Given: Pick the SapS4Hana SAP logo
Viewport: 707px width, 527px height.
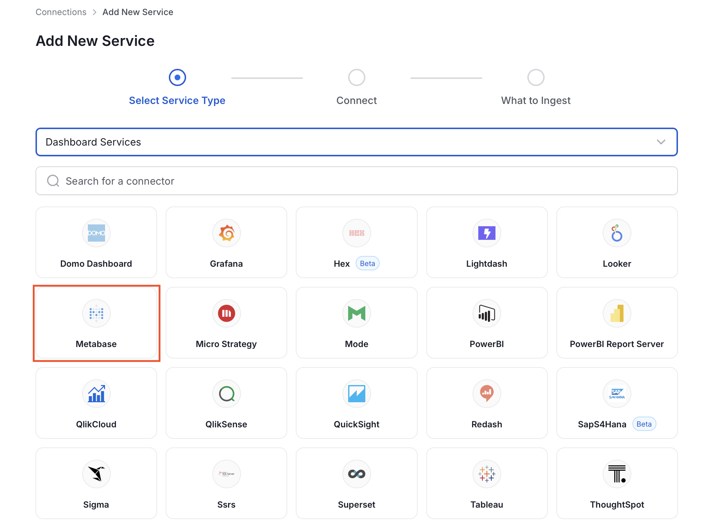Looking at the screenshot, I should 617,394.
